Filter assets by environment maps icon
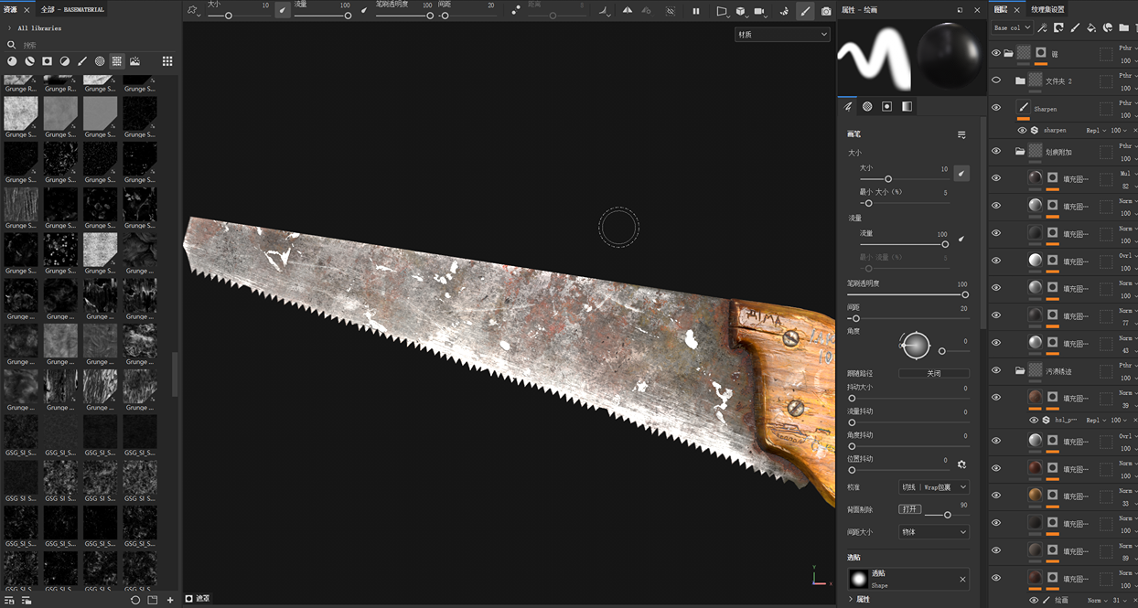 coord(134,61)
